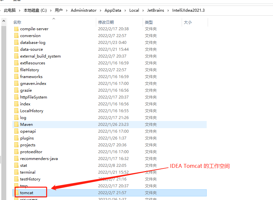
Task: Click date 2022/1/17 16:32 of recommenders-java
Action: coord(113,159)
